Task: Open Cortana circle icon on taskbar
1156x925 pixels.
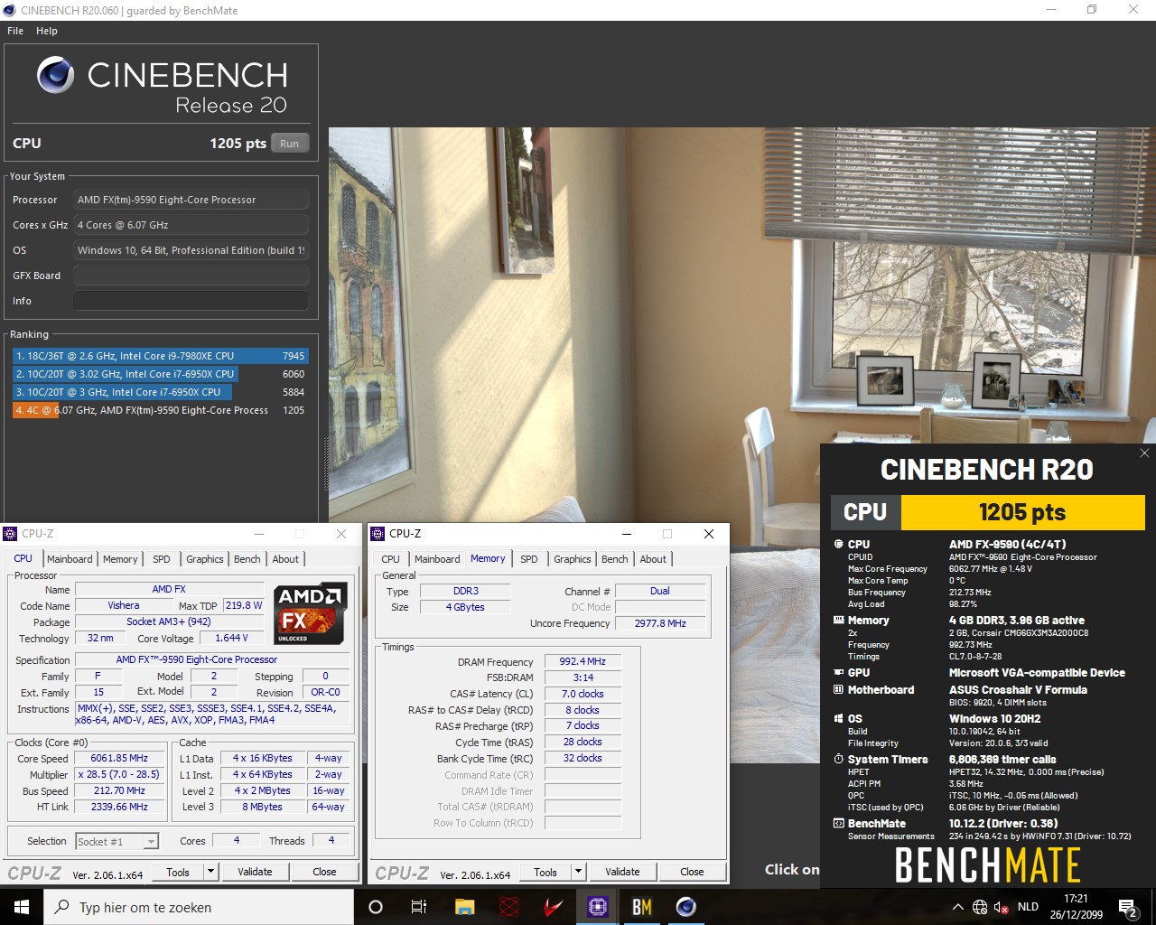Action: pos(376,907)
